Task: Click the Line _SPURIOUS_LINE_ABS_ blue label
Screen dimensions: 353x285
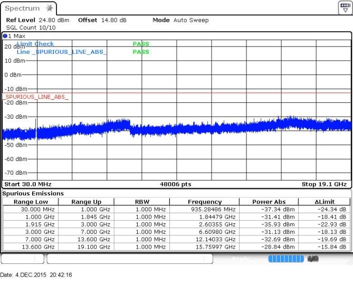Action: [61, 52]
